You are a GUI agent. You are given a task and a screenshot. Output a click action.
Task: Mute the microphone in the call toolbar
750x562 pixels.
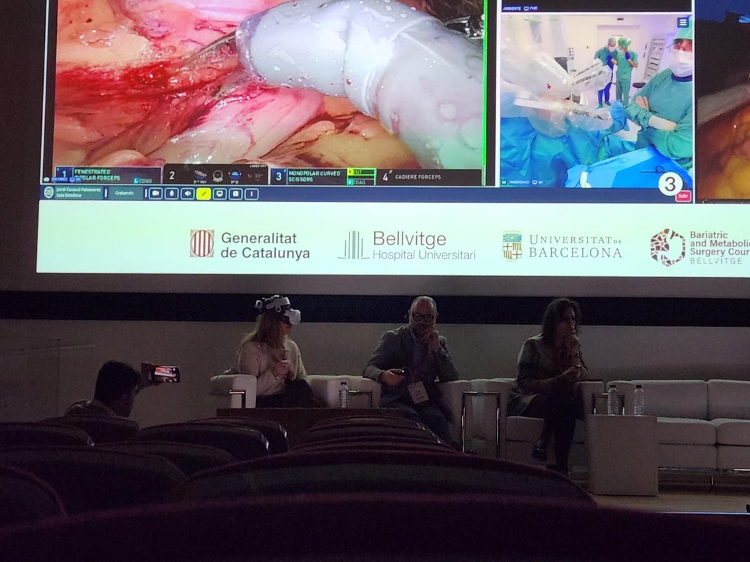[172, 194]
